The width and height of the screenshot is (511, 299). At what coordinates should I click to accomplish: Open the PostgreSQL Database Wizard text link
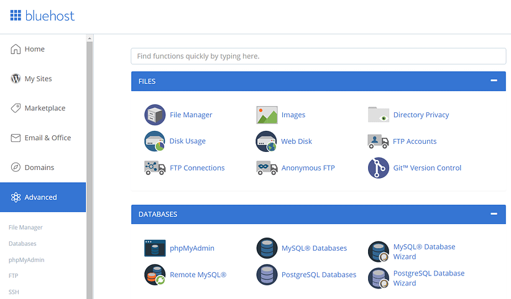pos(429,278)
